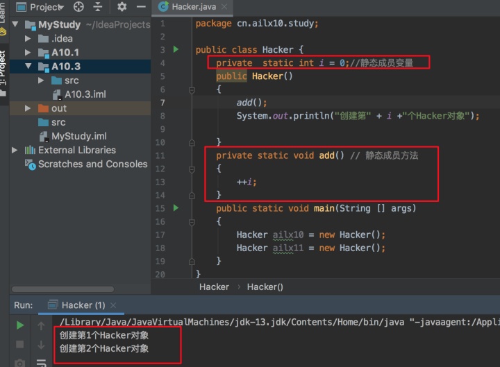Click the run gutter arrow beside the main method
500x367 pixels.
point(176,208)
